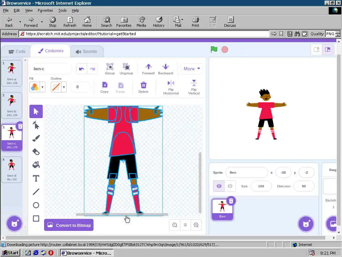This screenshot has height=257, width=342.
Task: Open the Back button history arrow
Action: (20, 22)
